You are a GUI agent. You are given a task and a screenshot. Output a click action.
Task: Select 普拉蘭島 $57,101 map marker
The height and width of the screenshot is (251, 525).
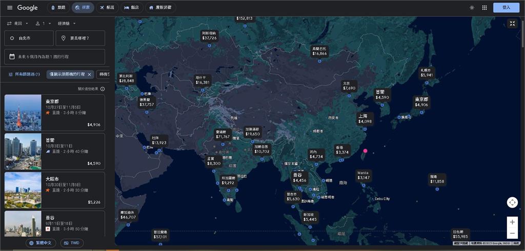point(160,235)
